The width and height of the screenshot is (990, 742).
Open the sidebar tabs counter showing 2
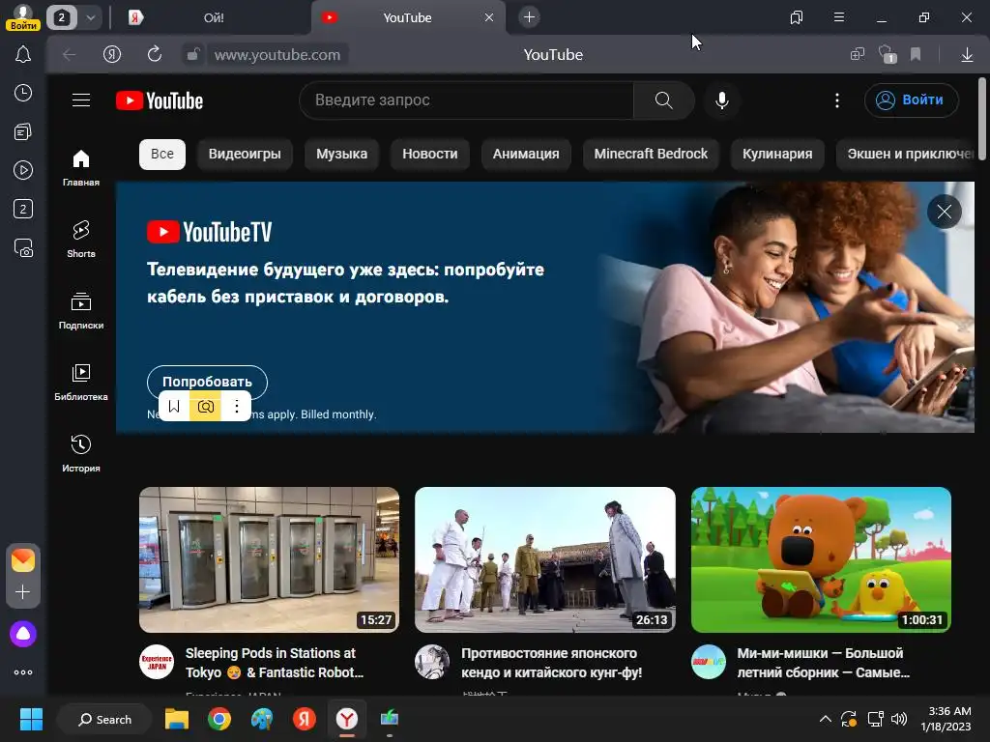23,209
